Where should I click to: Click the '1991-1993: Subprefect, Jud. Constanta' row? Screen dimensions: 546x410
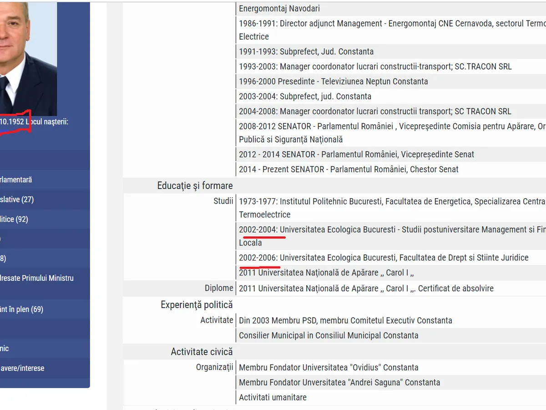click(x=306, y=51)
